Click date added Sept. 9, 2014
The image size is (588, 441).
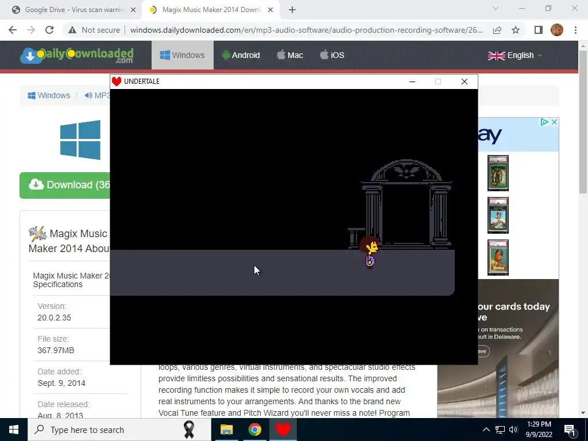click(61, 383)
